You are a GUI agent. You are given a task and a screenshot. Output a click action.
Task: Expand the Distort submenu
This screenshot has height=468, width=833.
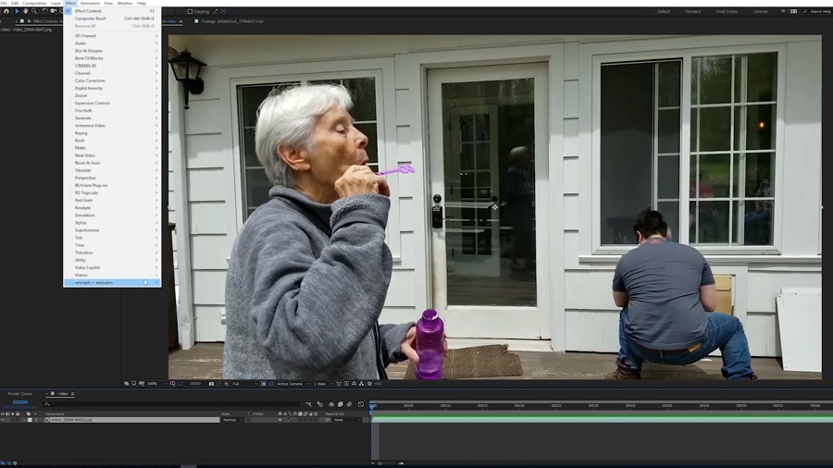point(112,95)
